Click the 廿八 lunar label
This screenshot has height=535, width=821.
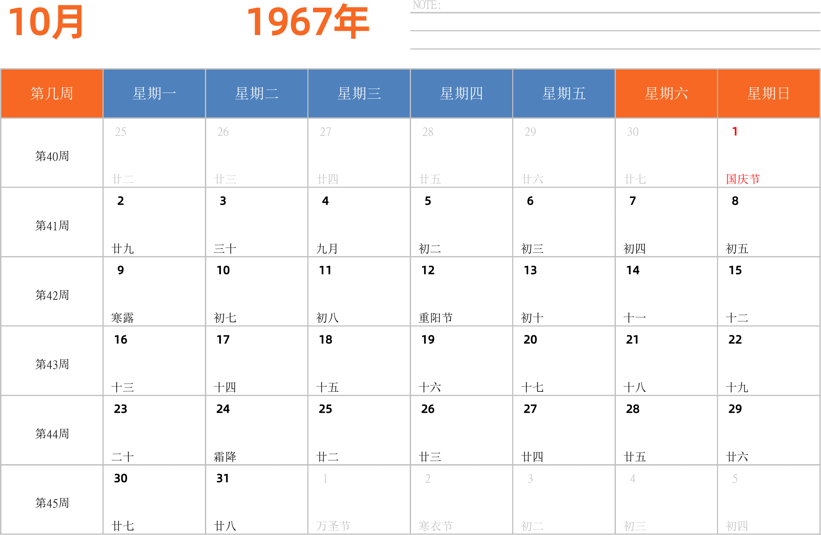point(225,526)
